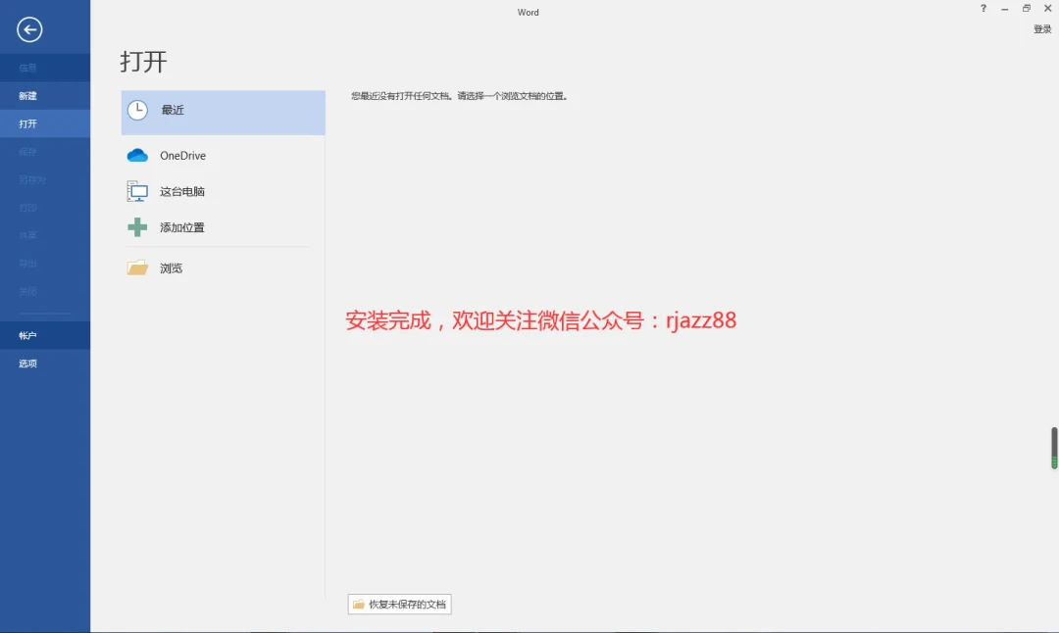Click the 打开 page heading
This screenshot has height=633, width=1059.
point(143,62)
